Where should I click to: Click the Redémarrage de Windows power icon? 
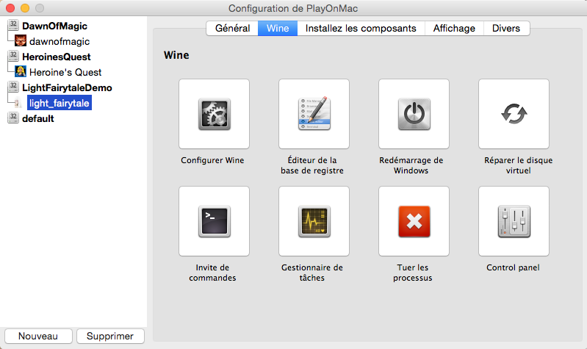(x=414, y=114)
